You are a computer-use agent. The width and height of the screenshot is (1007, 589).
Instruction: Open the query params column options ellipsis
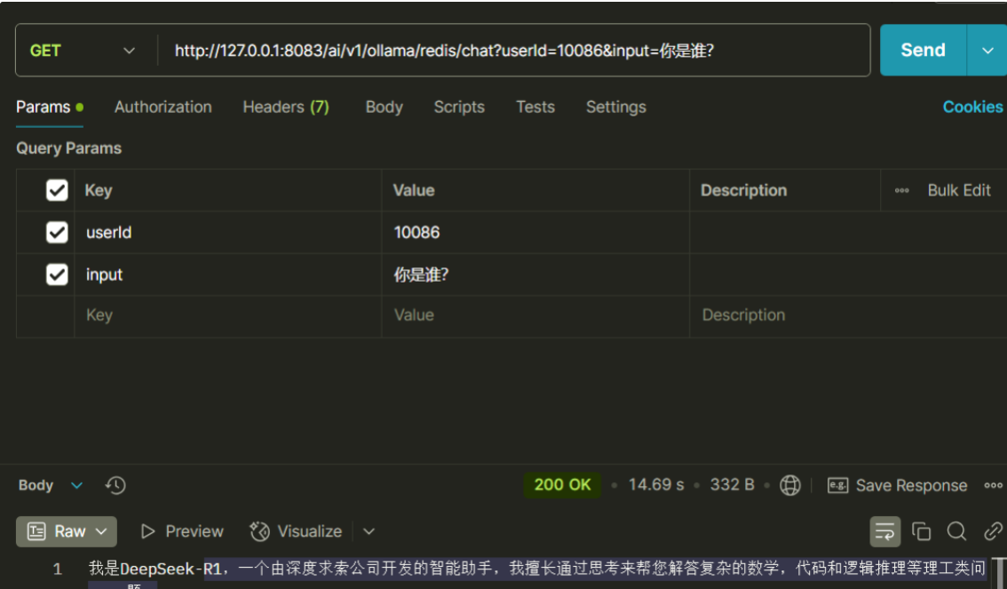(x=901, y=190)
